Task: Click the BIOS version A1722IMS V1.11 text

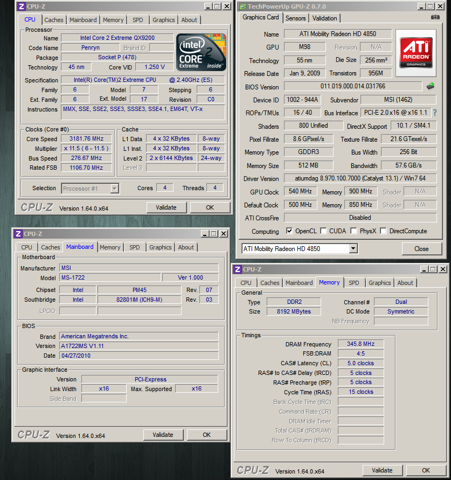Action: 82,346
